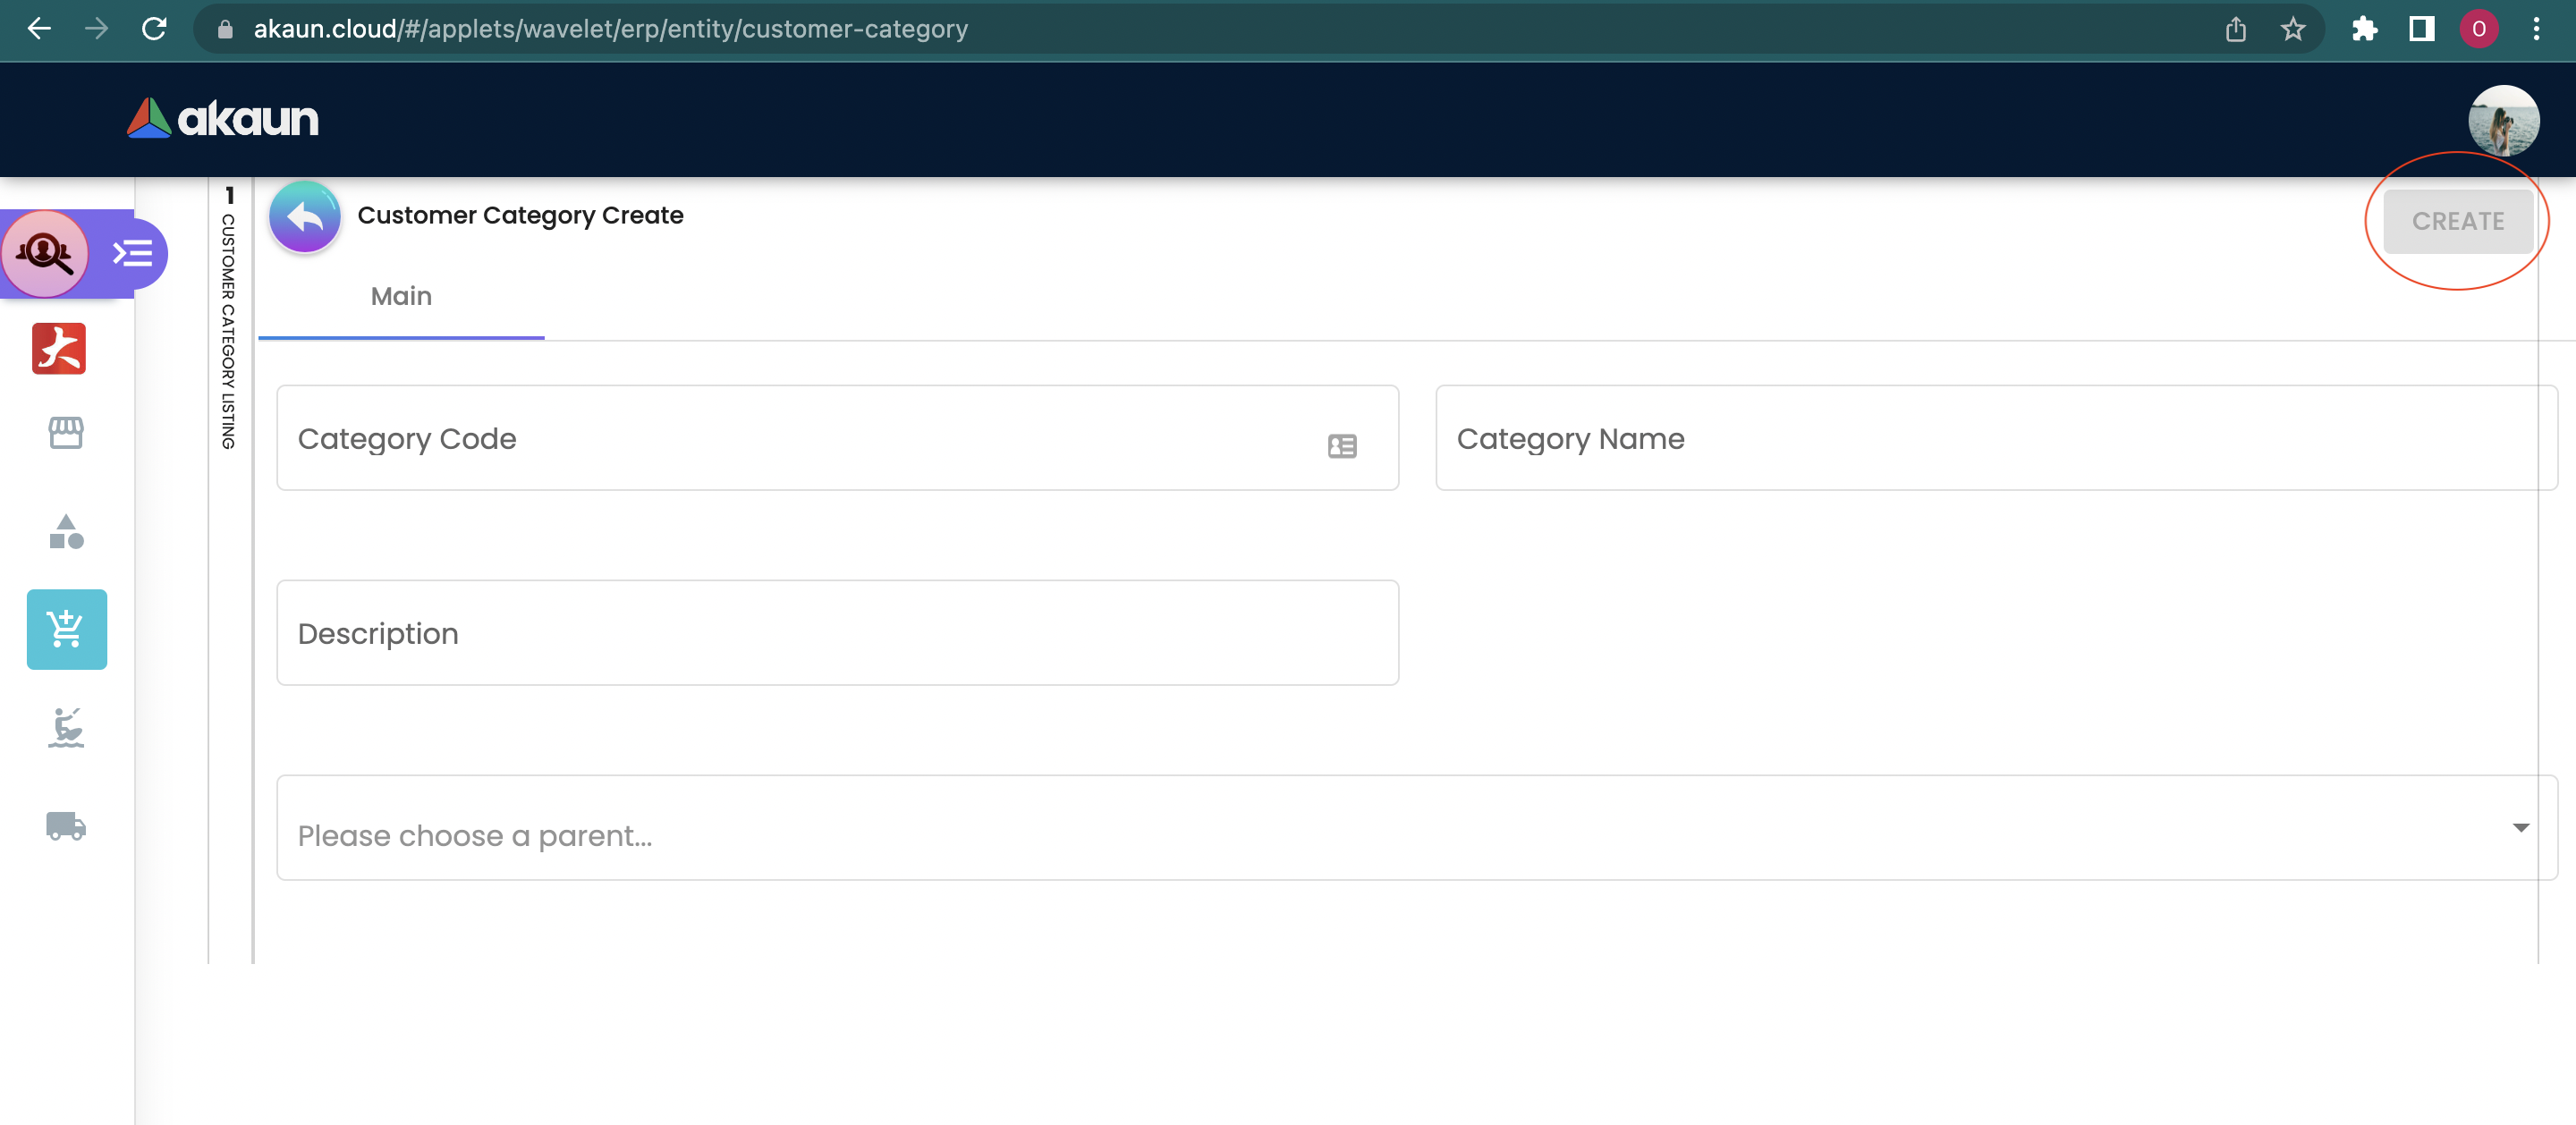
Task: Click the purple back arrow icon
Action: click(x=305, y=216)
